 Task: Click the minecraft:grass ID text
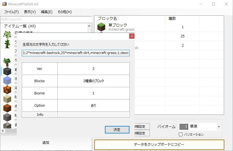121,29
